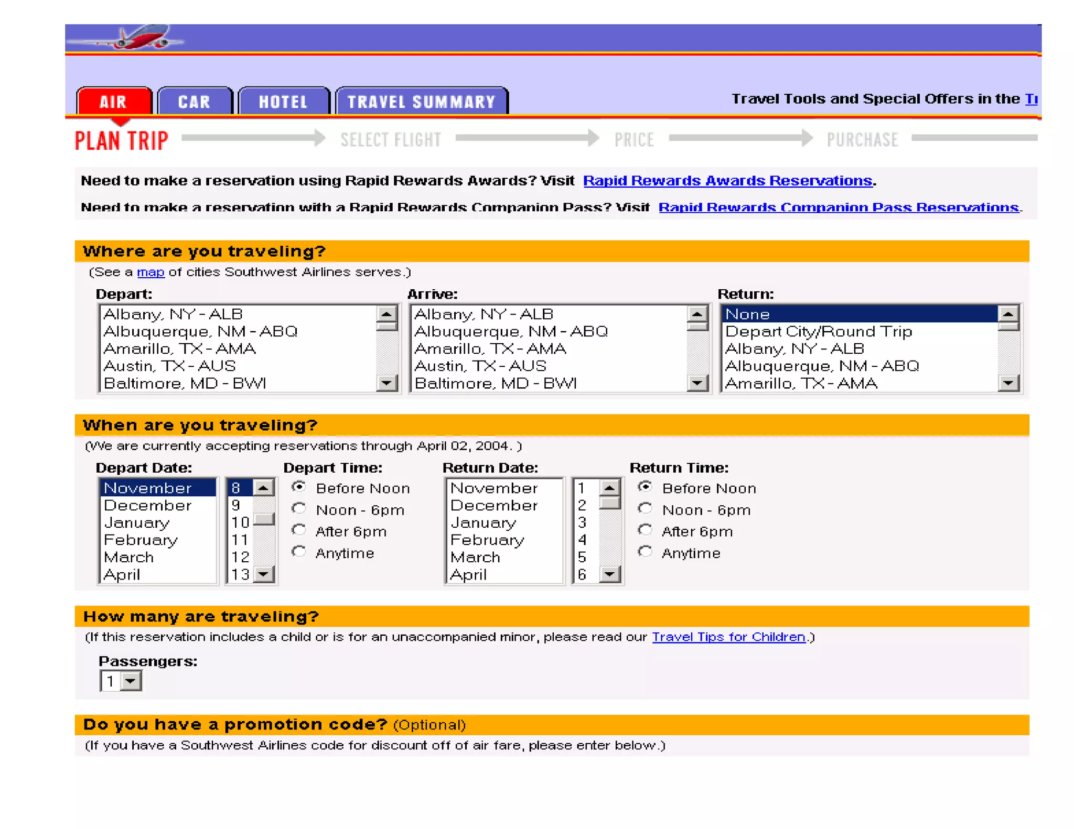Screen dimensions: 1074x829
Task: Open the Passengers dropdown
Action: click(131, 681)
